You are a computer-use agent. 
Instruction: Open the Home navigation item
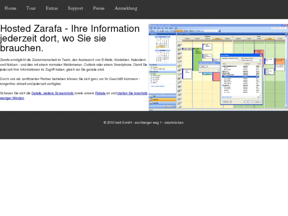[10, 8]
